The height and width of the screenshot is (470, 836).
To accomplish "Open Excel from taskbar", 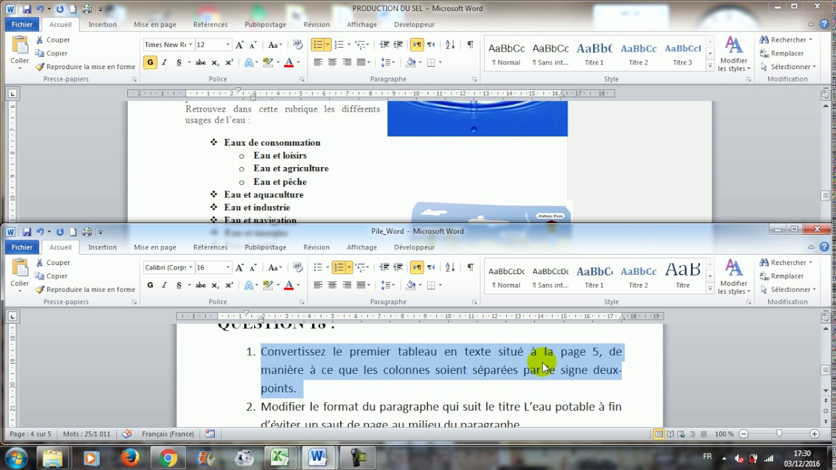I will tap(281, 458).
